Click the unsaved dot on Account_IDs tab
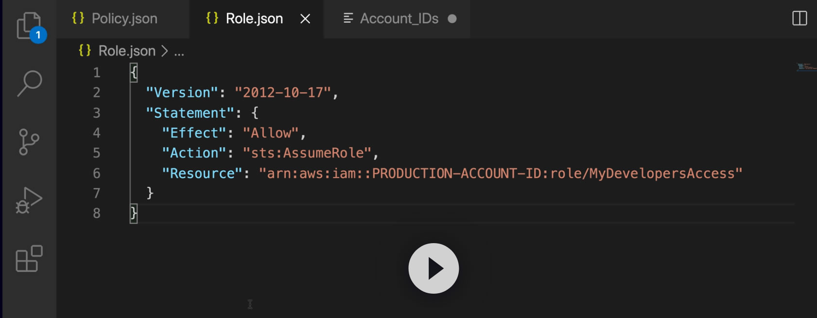This screenshot has height=318, width=817. coord(452,18)
